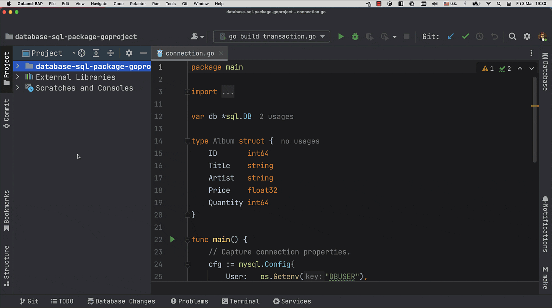The image size is (552, 308).
Task: Open Project panel gear options
Action: [129, 53]
